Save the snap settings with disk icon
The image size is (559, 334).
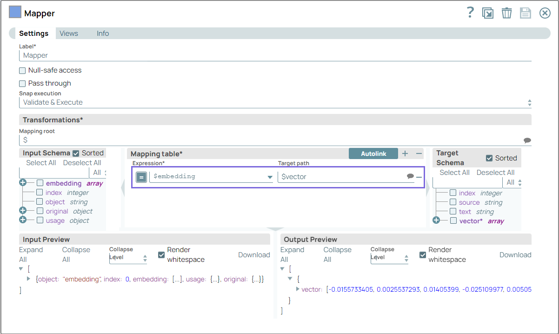coord(526,13)
